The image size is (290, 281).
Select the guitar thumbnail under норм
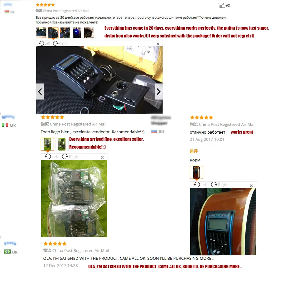click(x=196, y=172)
